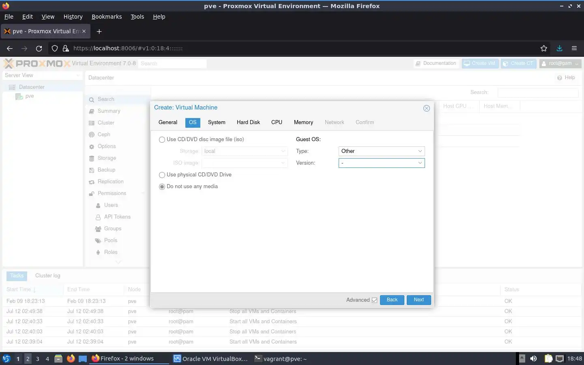Image resolution: width=584 pixels, height=365 pixels.
Task: Click the Documentation button
Action: tap(436, 64)
